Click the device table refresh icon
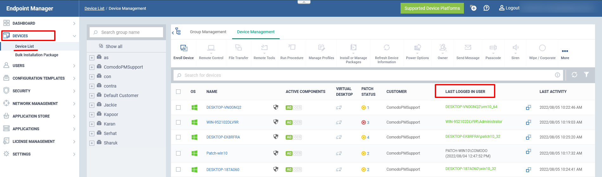Screen dimensions: 602x177 (x=574, y=75)
